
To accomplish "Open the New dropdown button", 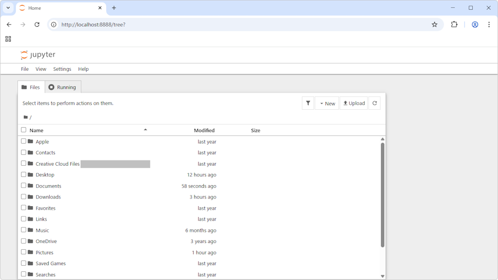I will (x=327, y=103).
